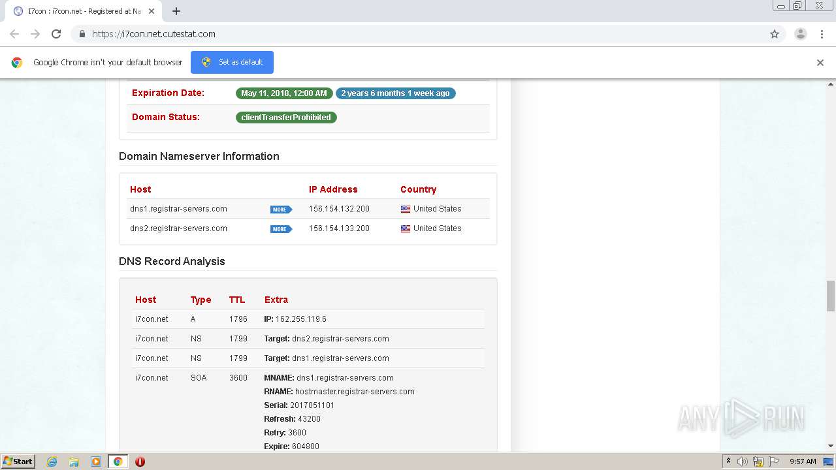Image resolution: width=836 pixels, height=470 pixels.
Task: Open File Explorer from taskbar
Action: click(74, 462)
